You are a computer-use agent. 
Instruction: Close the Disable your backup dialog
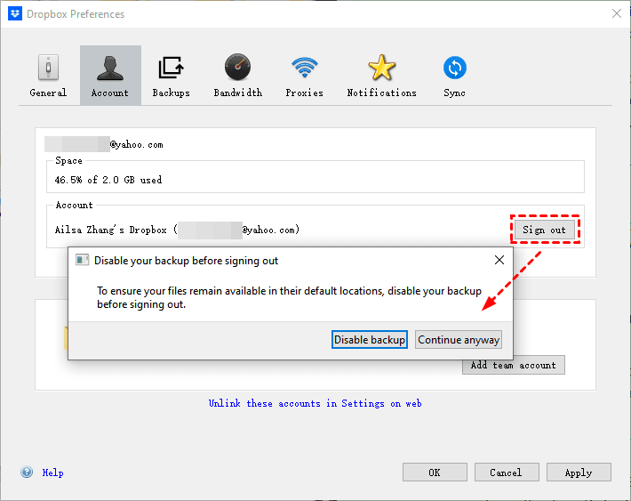499,260
